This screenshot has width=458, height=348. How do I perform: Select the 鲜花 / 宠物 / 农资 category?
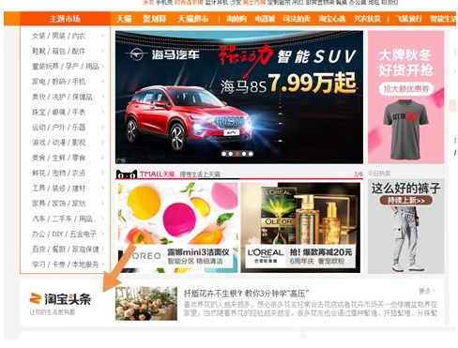pos(58,173)
